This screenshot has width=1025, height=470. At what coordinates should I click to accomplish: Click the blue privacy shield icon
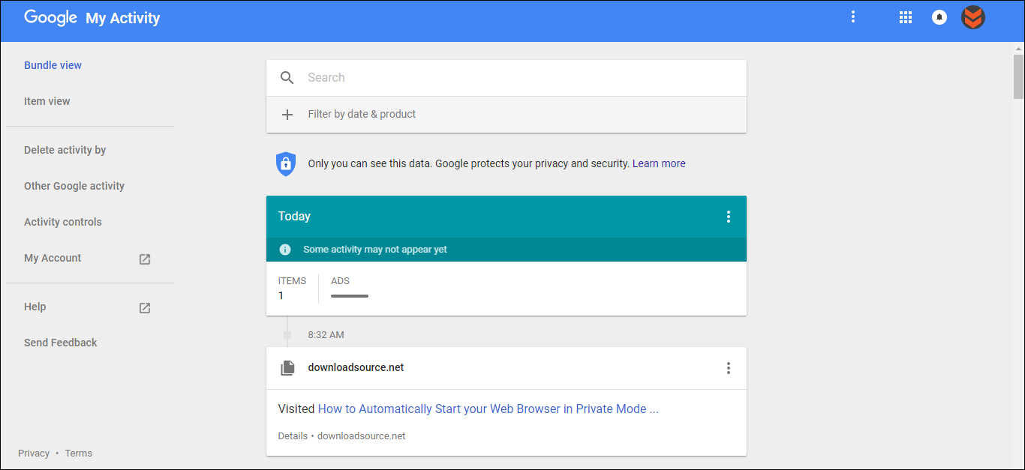point(286,163)
